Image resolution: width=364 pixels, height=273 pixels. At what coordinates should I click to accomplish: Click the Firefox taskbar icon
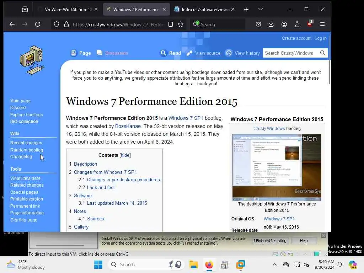pos(209,264)
